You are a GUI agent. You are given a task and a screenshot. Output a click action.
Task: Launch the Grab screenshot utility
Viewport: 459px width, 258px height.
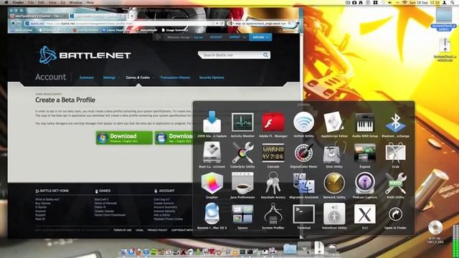click(x=395, y=153)
